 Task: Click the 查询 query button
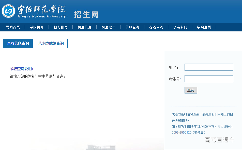click(191, 90)
